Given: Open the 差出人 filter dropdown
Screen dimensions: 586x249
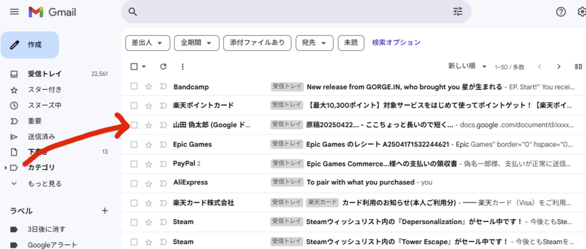Looking at the screenshot, I should [x=147, y=43].
